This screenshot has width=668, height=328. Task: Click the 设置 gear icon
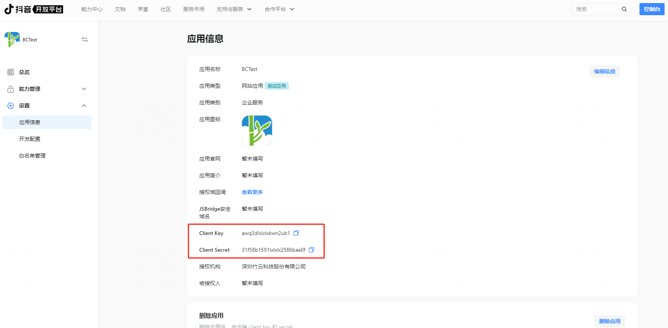(x=11, y=106)
